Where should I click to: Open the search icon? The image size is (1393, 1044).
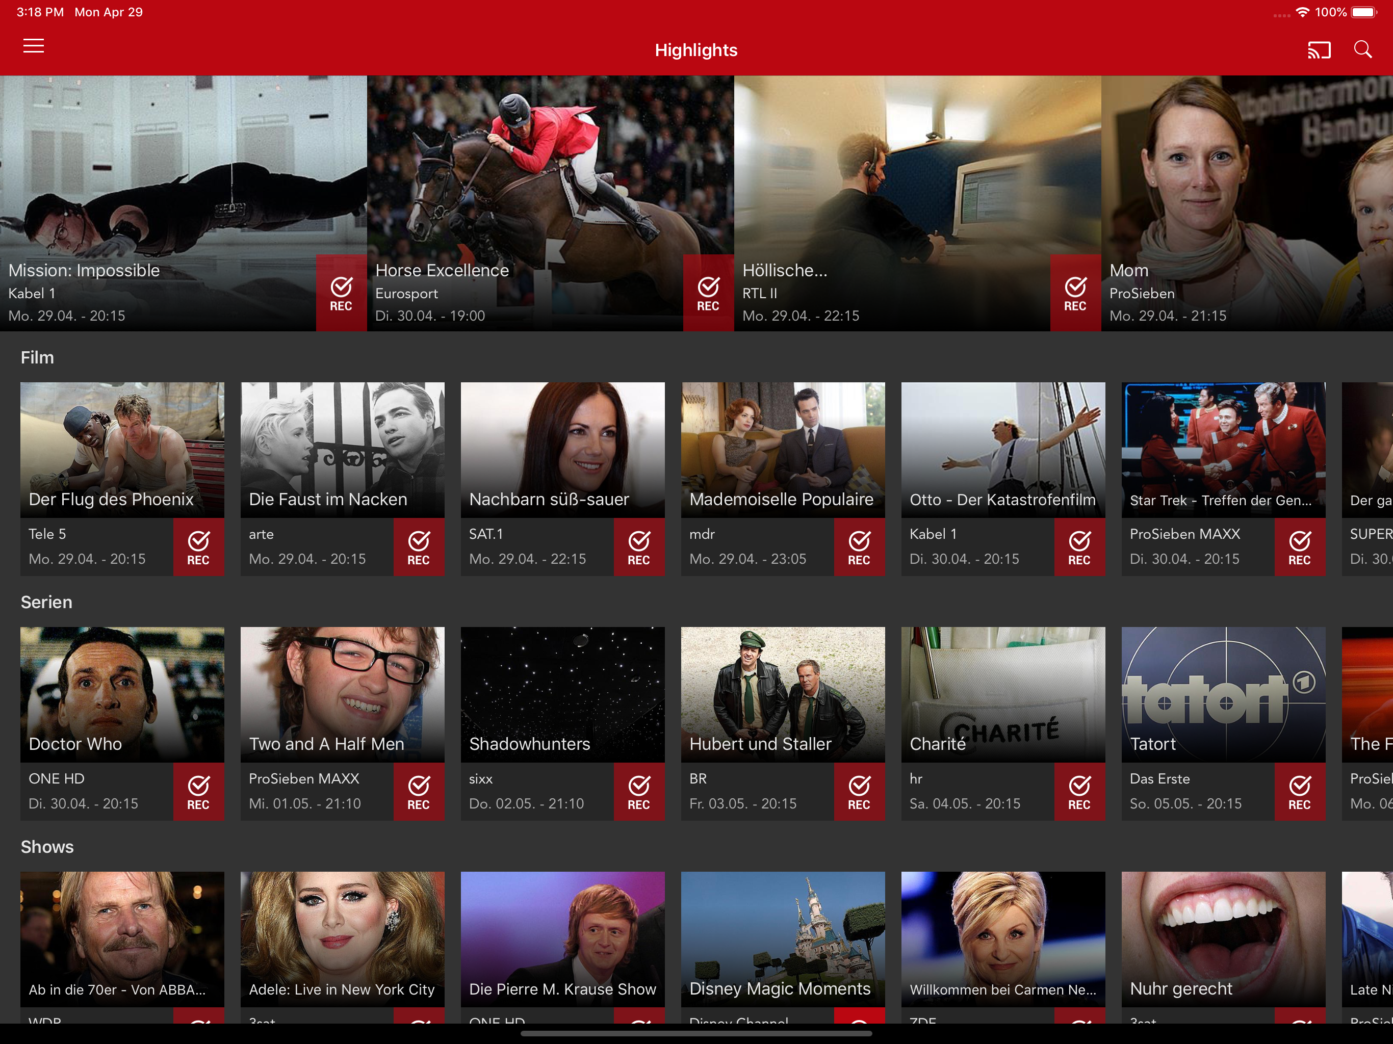tap(1363, 50)
